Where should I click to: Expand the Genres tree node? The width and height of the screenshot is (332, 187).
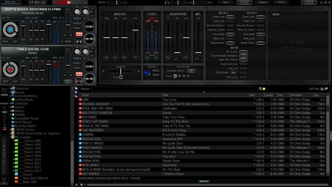10,107
